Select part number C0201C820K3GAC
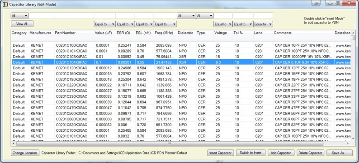 (x=71, y=125)
